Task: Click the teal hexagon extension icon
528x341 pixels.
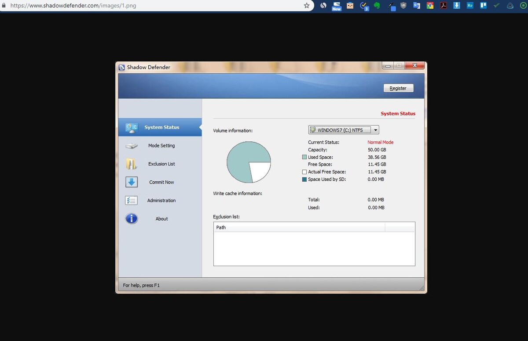Action: tap(510, 6)
